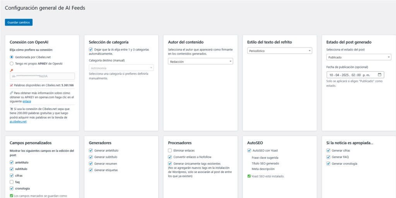The height and width of the screenshot is (198, 396).
Task: Check the faq custom field checkbox
Action: click(12, 182)
